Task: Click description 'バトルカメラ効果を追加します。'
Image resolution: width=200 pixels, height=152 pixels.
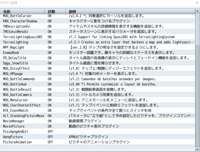Action: click(x=107, y=95)
